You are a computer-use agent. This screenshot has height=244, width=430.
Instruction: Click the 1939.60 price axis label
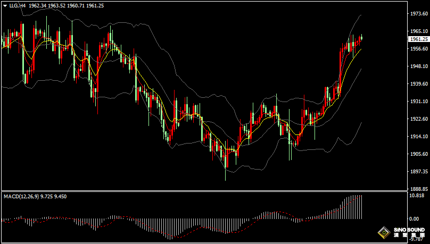tap(418, 84)
